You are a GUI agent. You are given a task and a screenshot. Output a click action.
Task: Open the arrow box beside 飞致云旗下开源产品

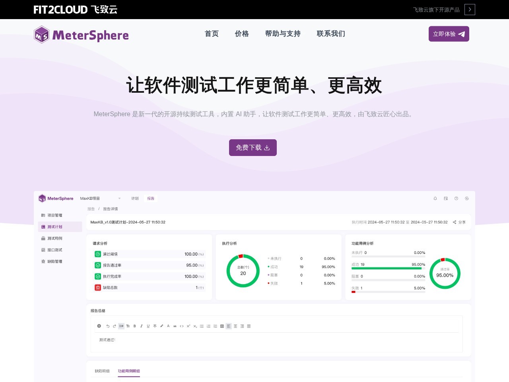(470, 10)
